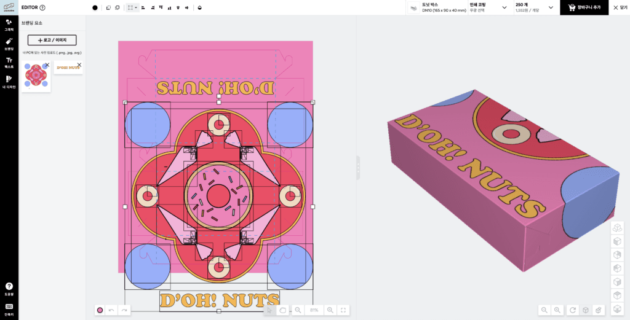The width and height of the screenshot is (630, 320).
Task: Click the fourth cube view icon in the right column
Action: coord(616,268)
